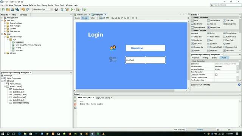The width and height of the screenshot is (242, 136).
Task: Select the Panel component in Palette
Action: 195,20
